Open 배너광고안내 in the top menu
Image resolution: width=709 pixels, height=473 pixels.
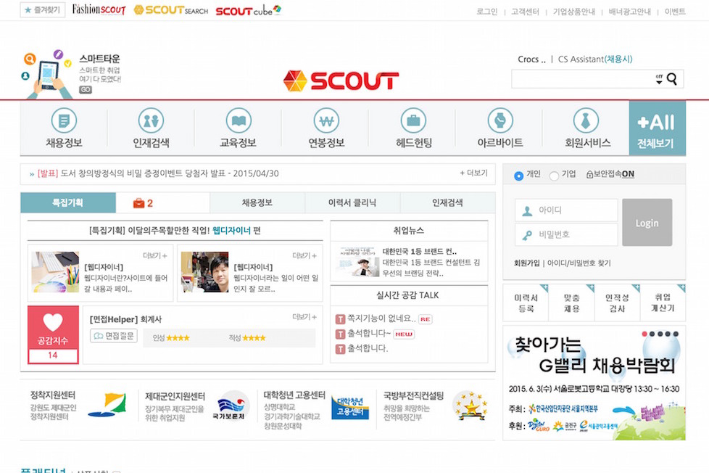(x=629, y=12)
